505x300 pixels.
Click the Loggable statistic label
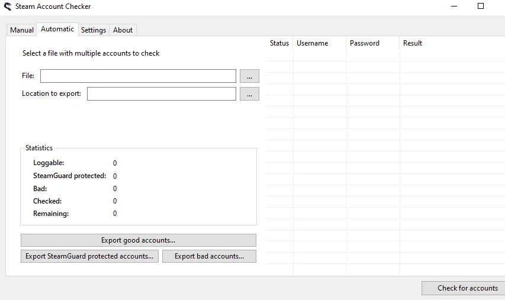pos(49,163)
